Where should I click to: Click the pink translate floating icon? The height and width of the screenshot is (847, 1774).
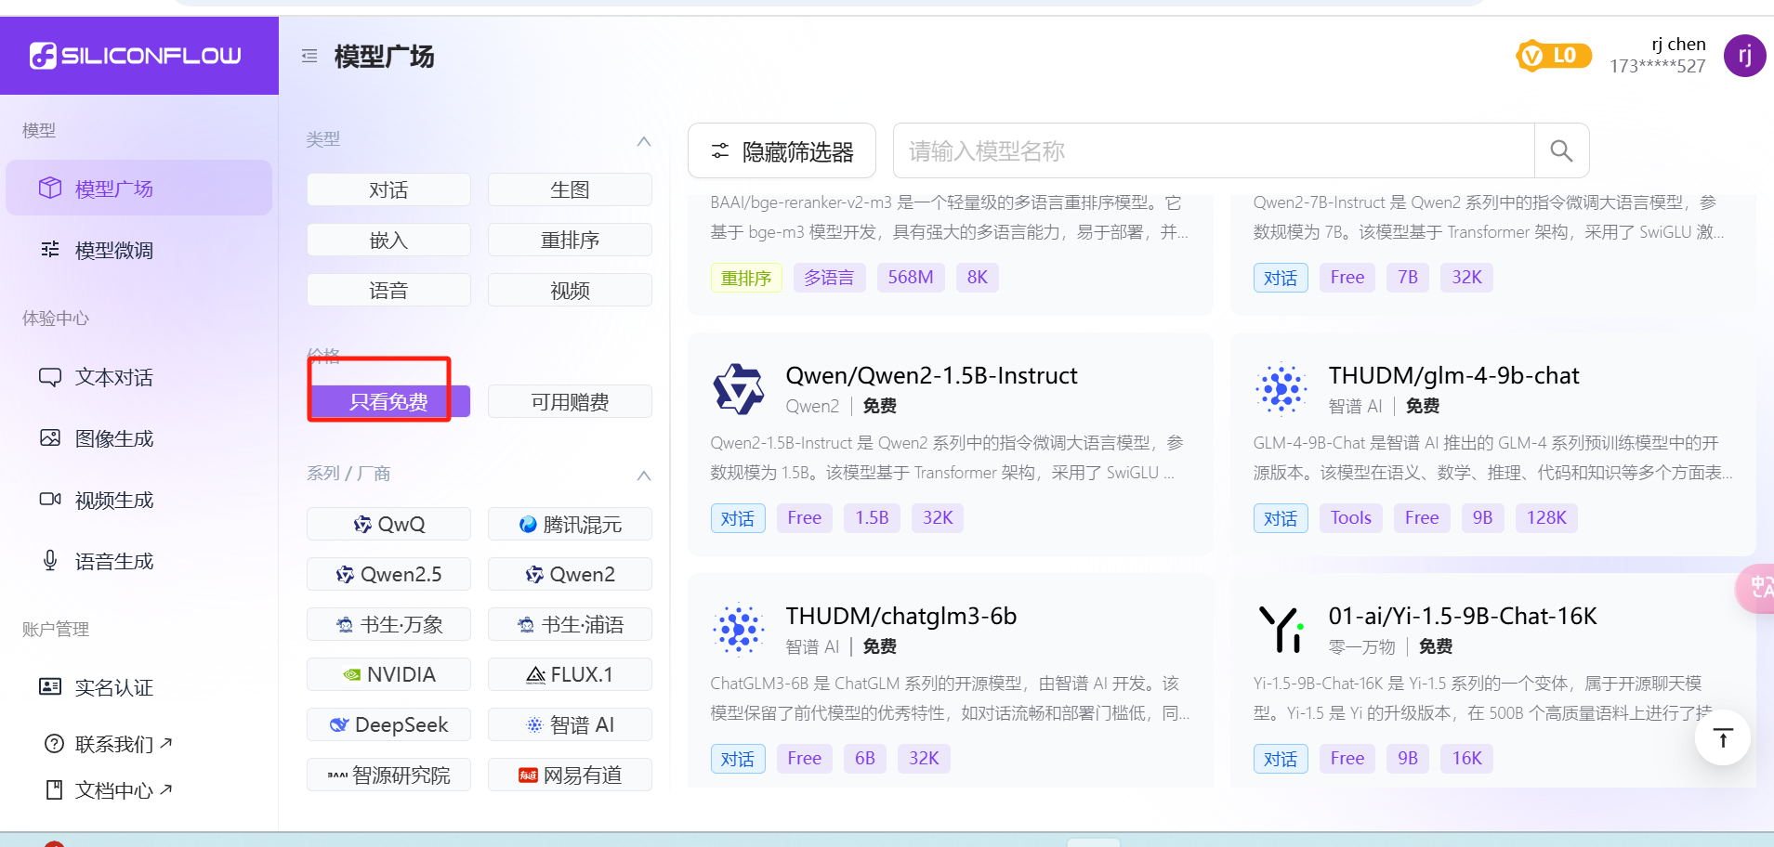click(1758, 588)
